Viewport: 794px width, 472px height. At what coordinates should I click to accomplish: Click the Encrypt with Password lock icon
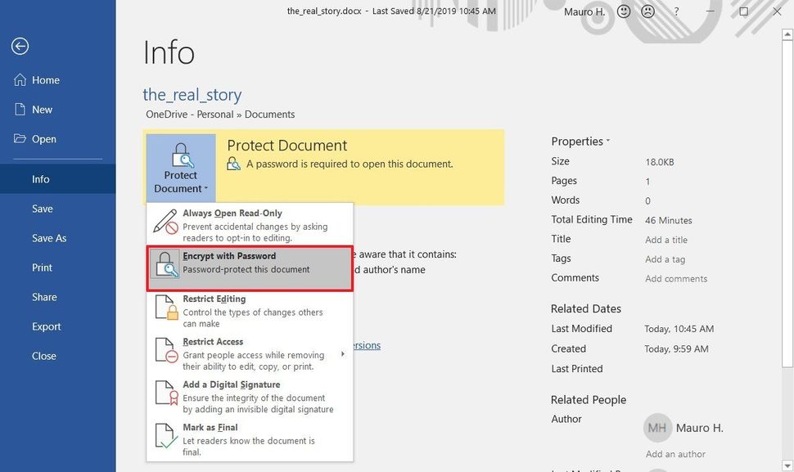pyautogui.click(x=164, y=266)
